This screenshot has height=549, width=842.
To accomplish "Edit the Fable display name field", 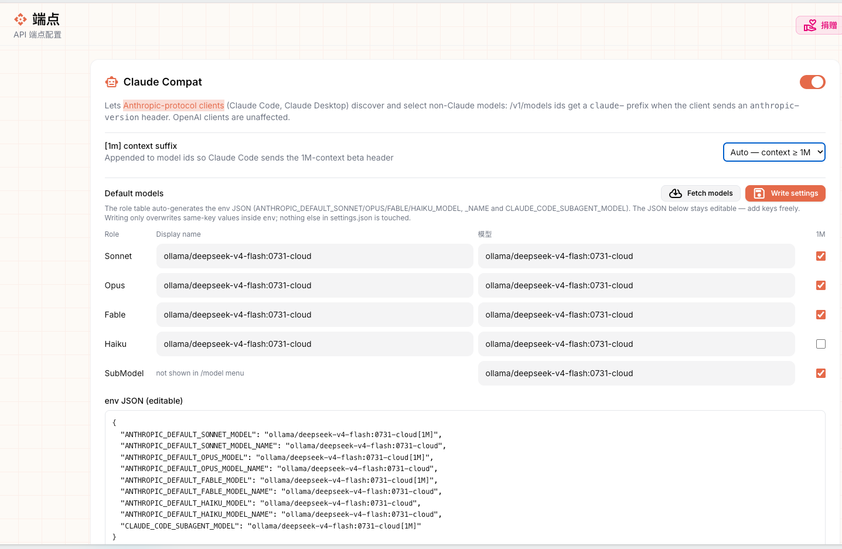I will point(315,315).
